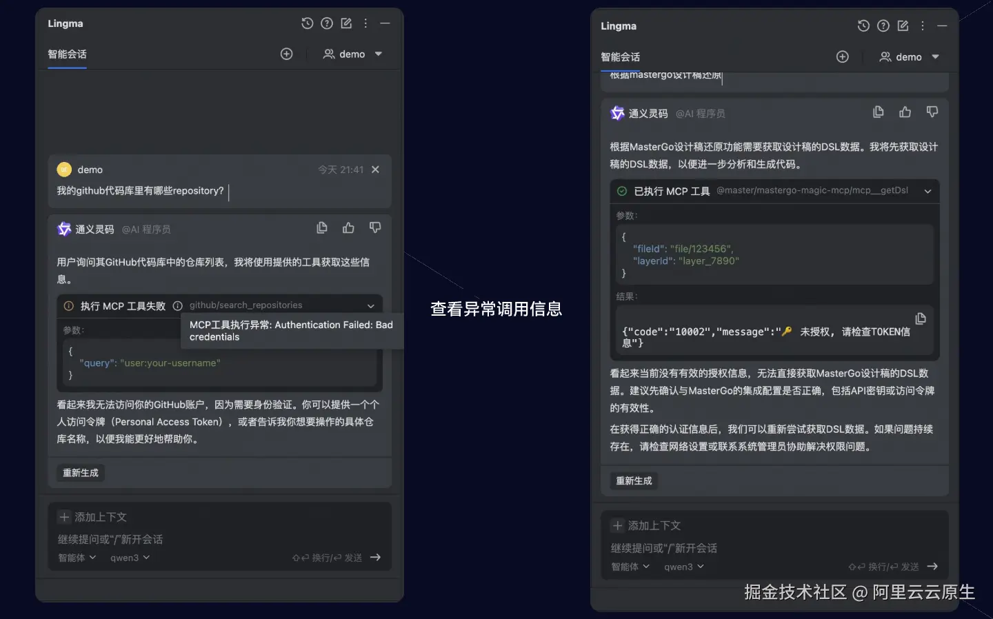Viewport: 993px width, 619px height.
Task: Regenerate the GitHub repository answer
Action: pyautogui.click(x=81, y=473)
